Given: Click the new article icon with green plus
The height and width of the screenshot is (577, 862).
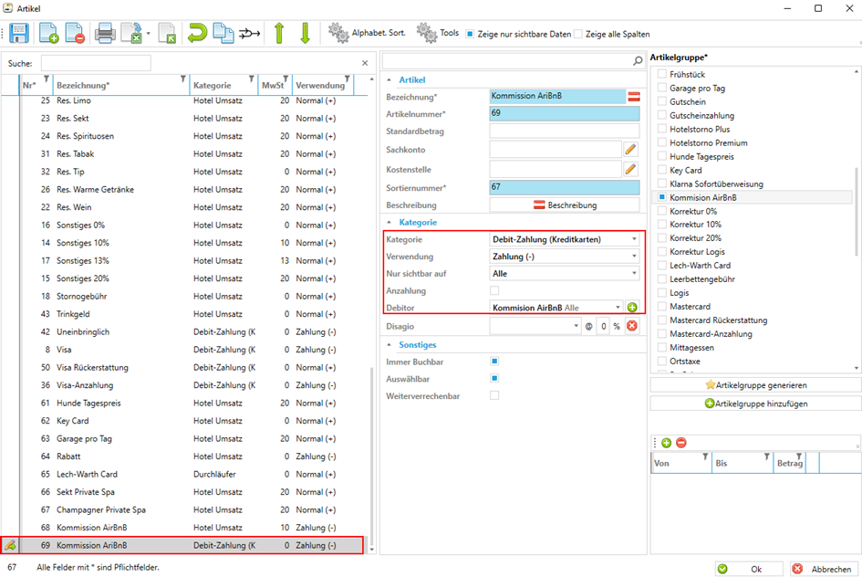Looking at the screenshot, I should pos(48,34).
